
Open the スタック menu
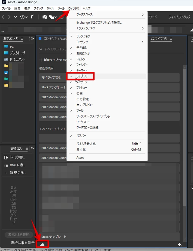point(38,8)
